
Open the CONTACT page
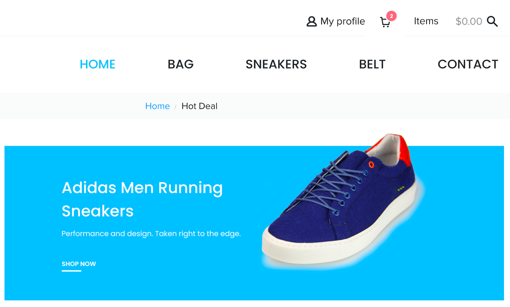click(468, 64)
